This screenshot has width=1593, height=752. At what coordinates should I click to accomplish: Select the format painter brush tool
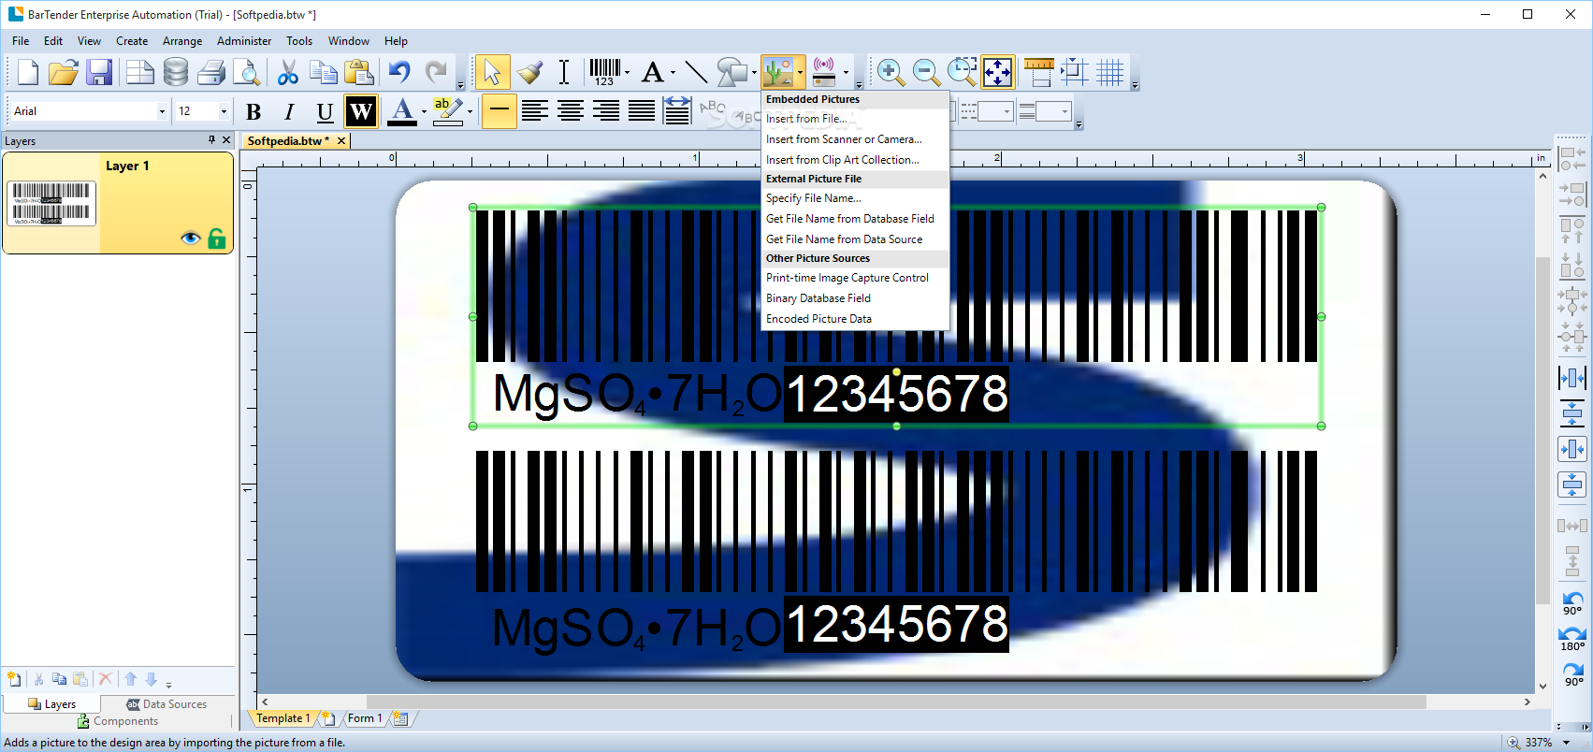click(529, 72)
